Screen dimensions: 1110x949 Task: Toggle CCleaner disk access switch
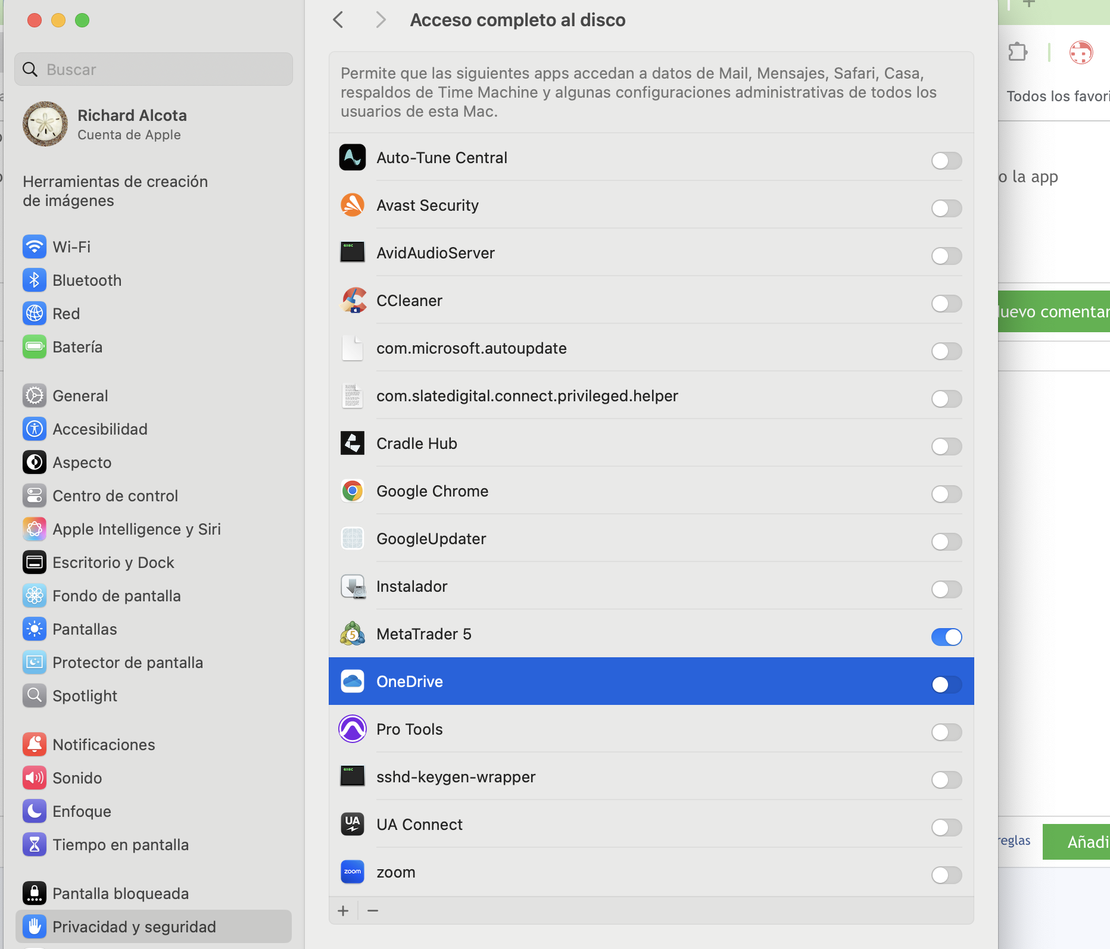[x=946, y=304]
